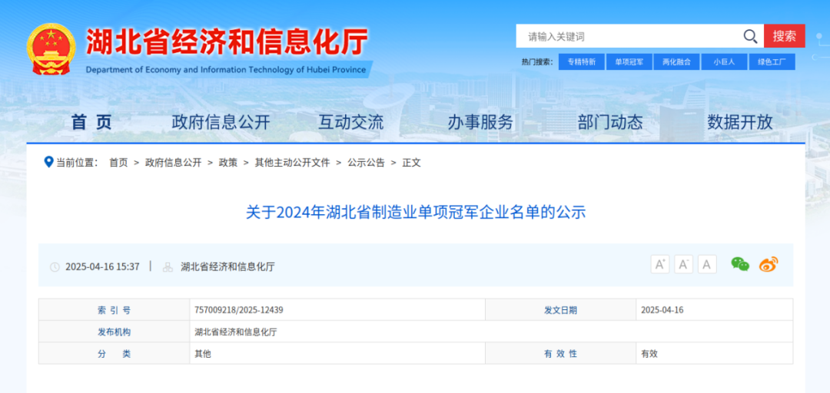The width and height of the screenshot is (830, 393).
Task: Click the validity value 有效
Action: click(649, 354)
